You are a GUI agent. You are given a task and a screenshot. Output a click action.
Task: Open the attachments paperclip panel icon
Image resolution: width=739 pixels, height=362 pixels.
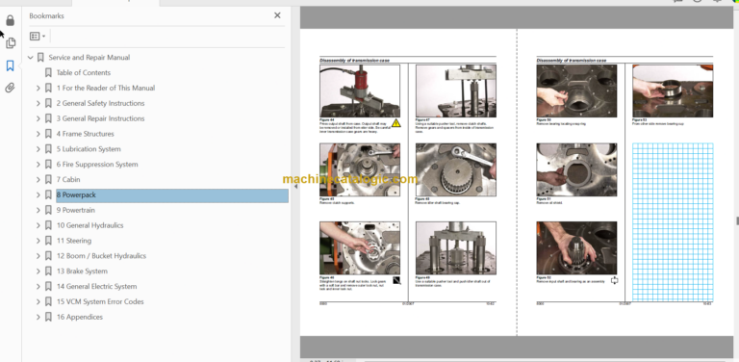(x=10, y=88)
